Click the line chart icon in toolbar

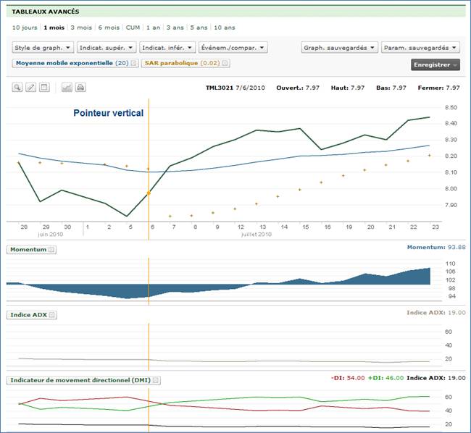tap(67, 88)
